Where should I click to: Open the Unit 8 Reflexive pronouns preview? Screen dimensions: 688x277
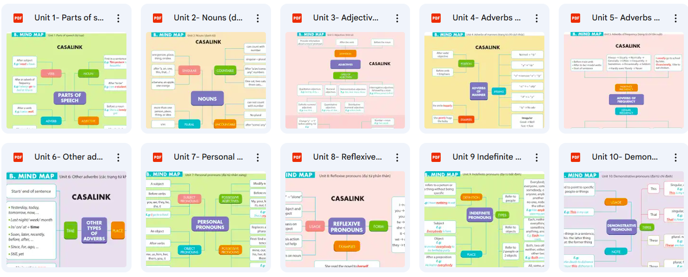[x=345, y=219]
